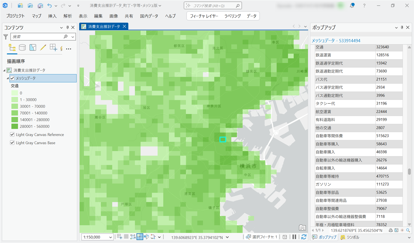Click the refresh map icon in status bar
414x243 pixels.
[x=304, y=237]
